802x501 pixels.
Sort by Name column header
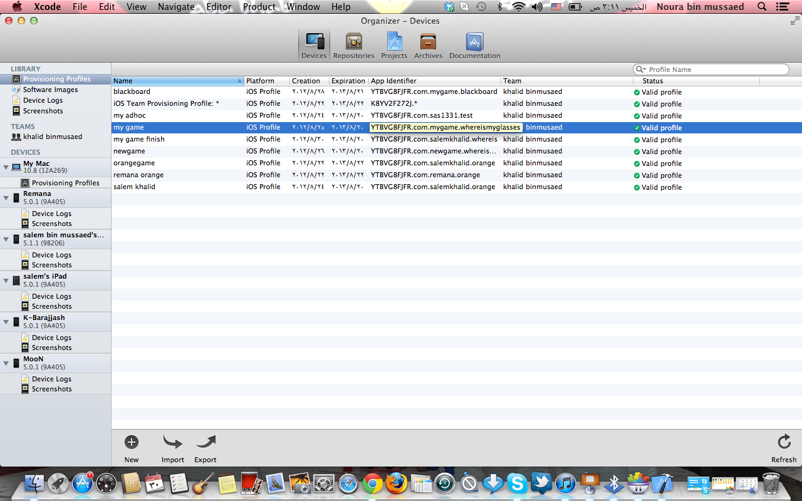(x=178, y=81)
